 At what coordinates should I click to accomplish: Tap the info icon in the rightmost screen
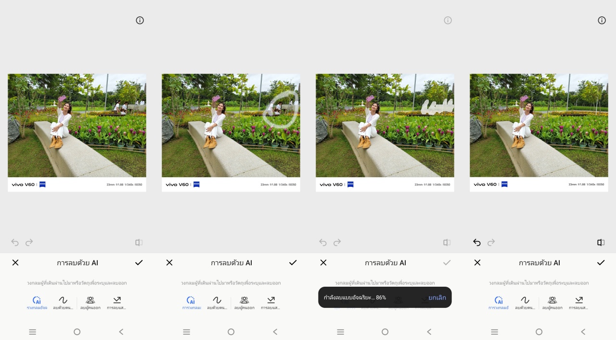(602, 20)
